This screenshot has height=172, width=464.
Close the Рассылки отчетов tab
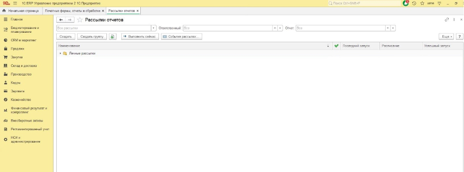point(137,11)
